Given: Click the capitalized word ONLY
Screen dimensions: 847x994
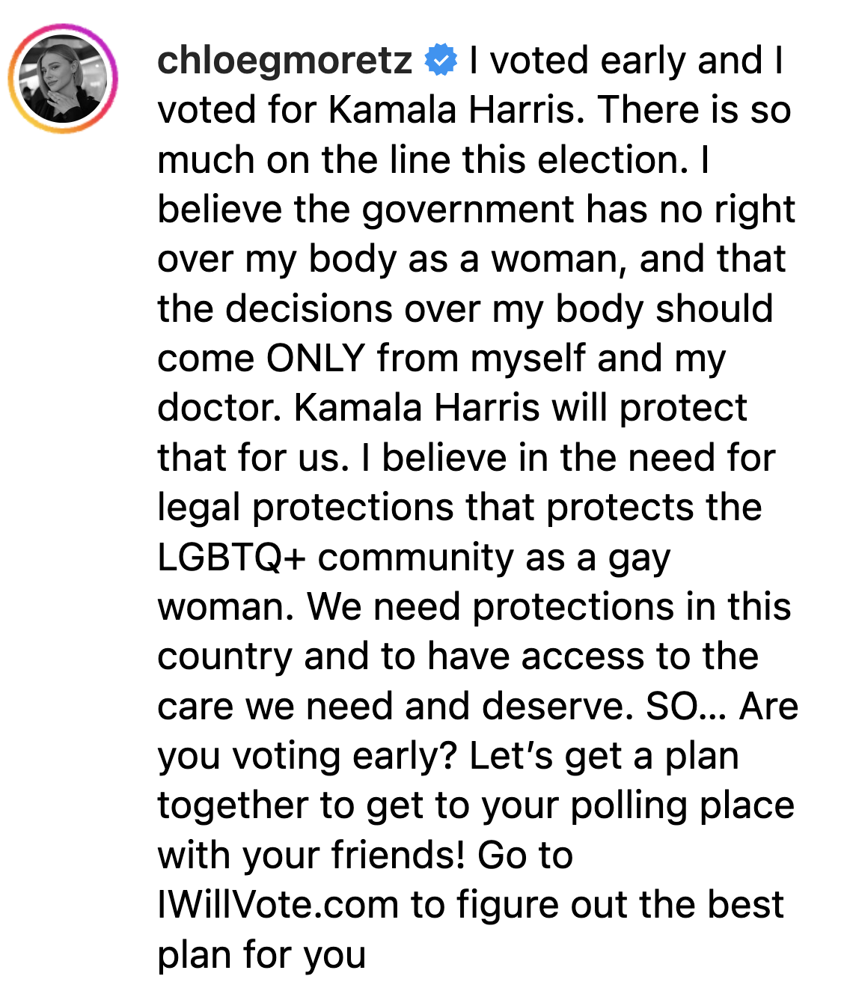Looking at the screenshot, I should 315,359.
